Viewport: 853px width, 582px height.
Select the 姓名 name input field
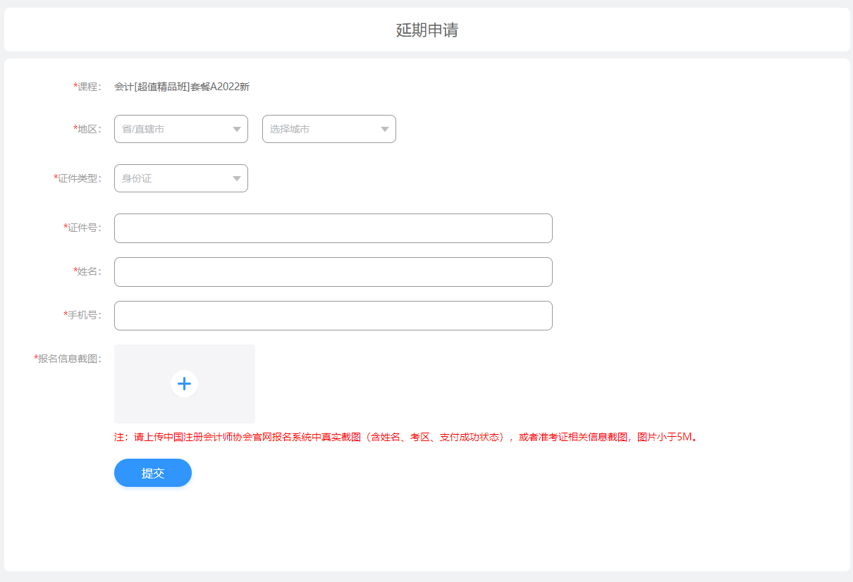[333, 272]
